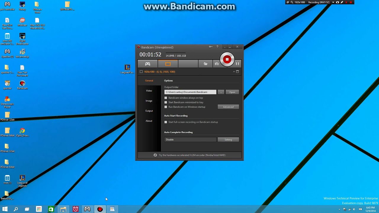Click pencil draw icon on recording bar
This screenshot has height=213, width=379.
(342, 2)
